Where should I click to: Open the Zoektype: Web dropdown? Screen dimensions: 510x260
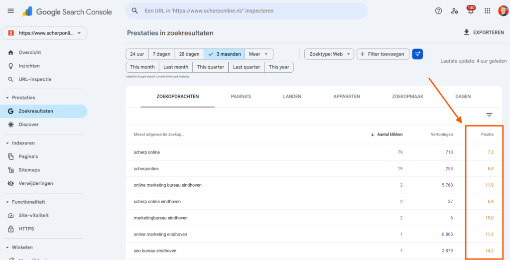point(329,54)
